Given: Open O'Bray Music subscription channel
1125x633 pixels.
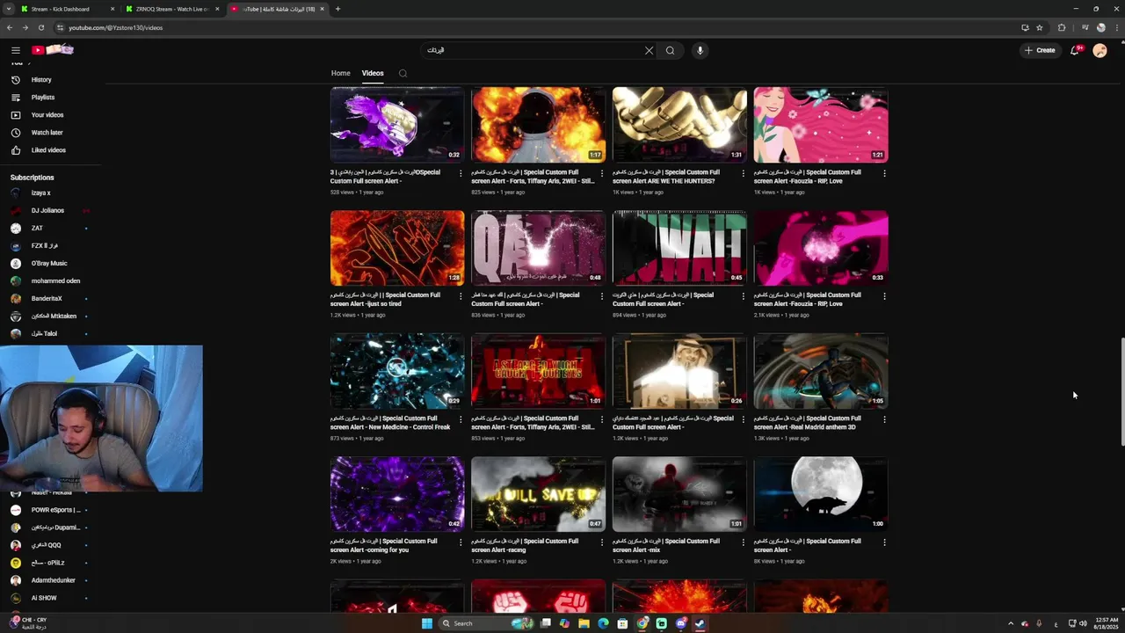Looking at the screenshot, I should click(51, 263).
